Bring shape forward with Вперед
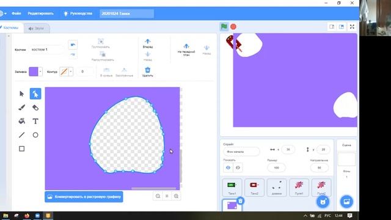Viewport: 391px width, 220px height. click(x=148, y=43)
